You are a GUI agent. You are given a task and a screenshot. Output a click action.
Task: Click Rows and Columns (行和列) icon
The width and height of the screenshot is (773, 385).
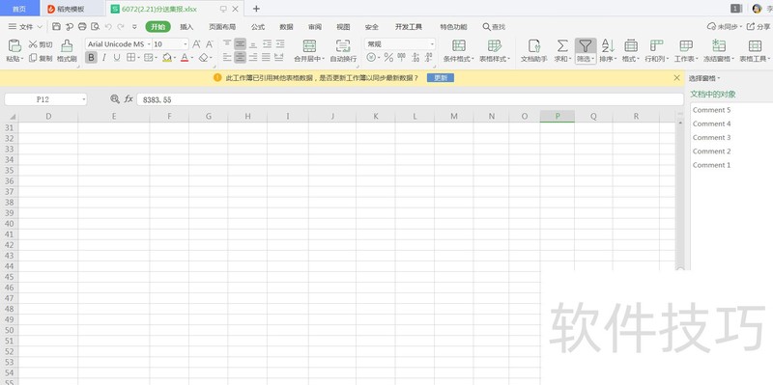[x=656, y=46]
